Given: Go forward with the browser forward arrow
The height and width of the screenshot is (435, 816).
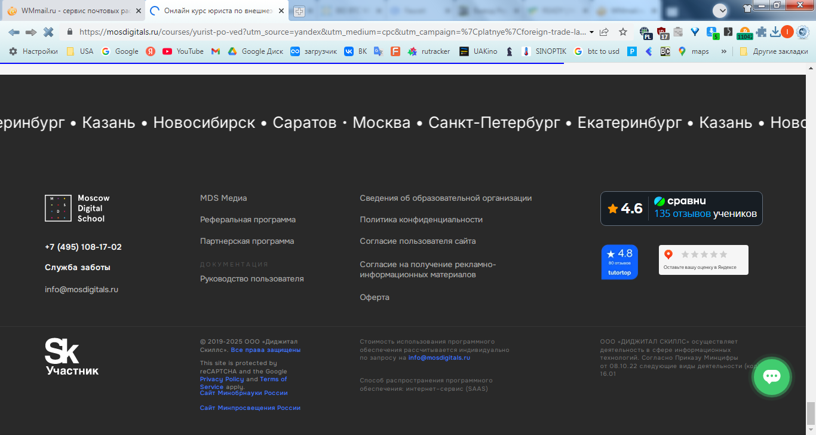Looking at the screenshot, I should 31,32.
